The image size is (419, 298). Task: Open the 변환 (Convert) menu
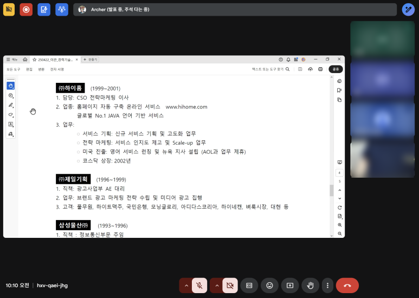click(41, 69)
